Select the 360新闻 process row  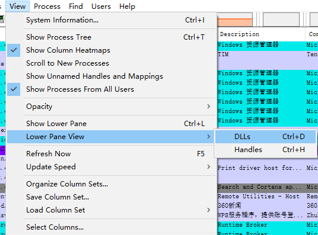pyautogui.click(x=268, y=205)
